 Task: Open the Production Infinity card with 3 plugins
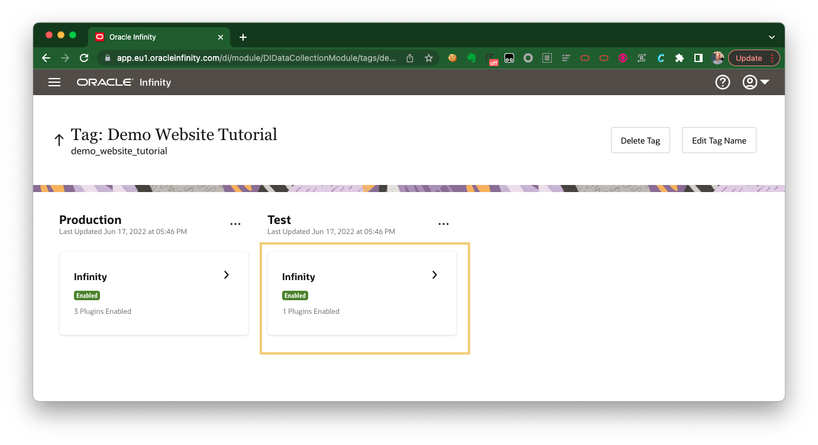click(154, 293)
